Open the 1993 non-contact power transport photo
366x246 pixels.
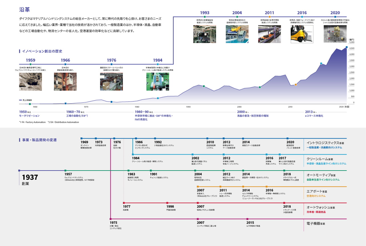[x=205, y=34]
